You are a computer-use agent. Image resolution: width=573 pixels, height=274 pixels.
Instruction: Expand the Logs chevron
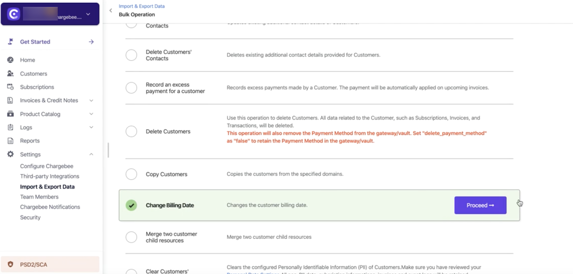(91, 127)
